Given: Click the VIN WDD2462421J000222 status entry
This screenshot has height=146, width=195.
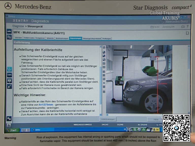Looking at the screenshot, I should point(83,125).
